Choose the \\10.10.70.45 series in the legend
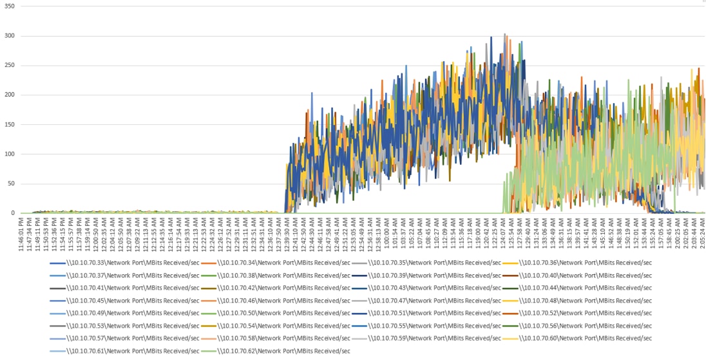 click(x=124, y=300)
